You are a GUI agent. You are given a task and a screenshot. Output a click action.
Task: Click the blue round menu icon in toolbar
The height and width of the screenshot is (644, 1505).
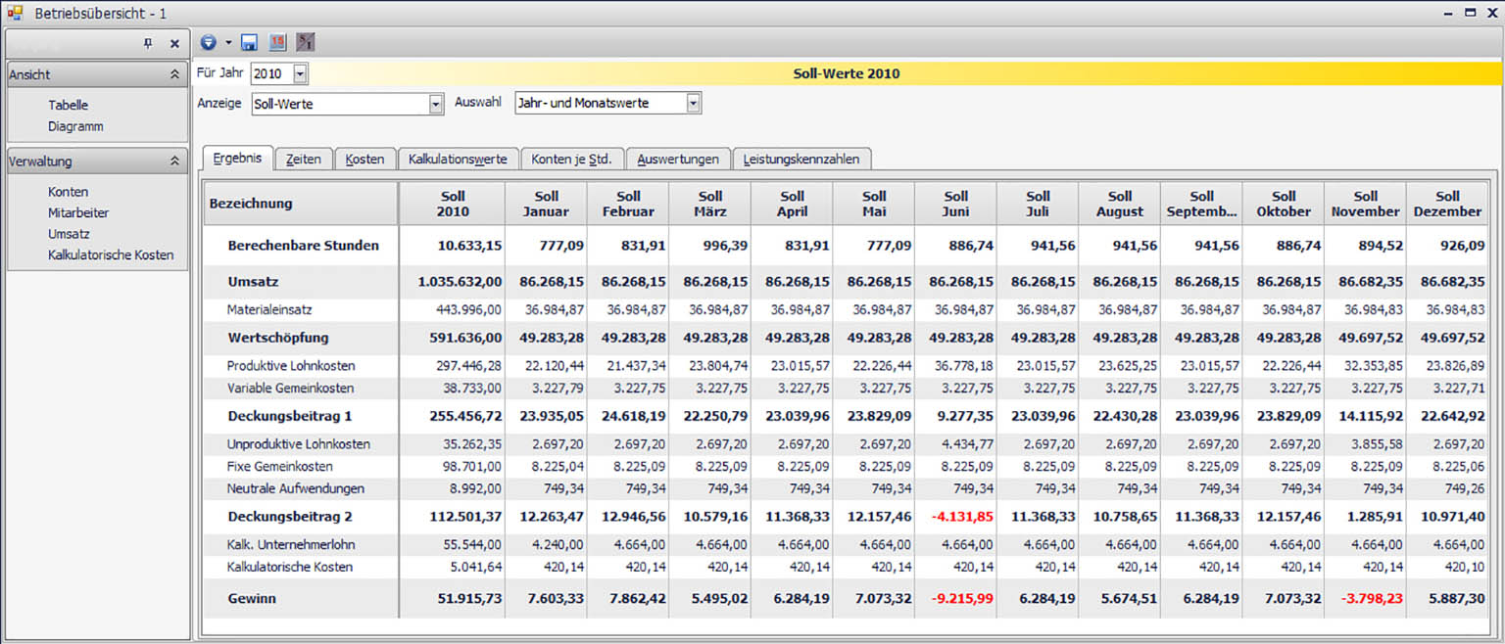click(208, 42)
